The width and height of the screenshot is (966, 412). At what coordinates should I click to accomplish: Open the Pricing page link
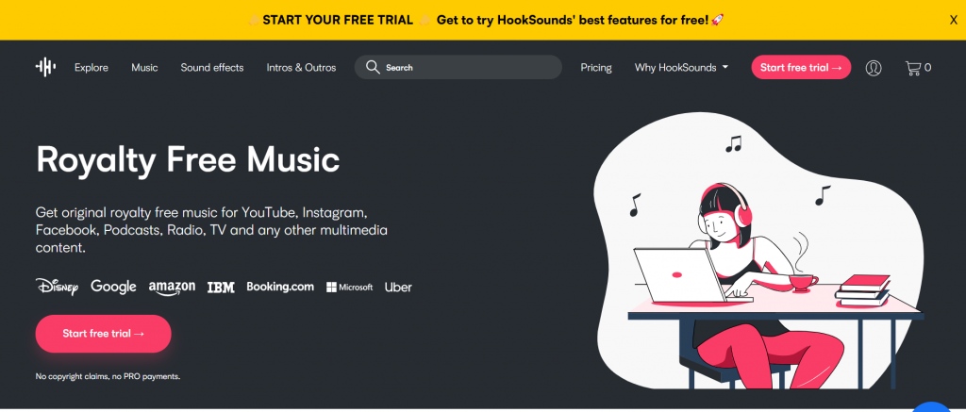pos(596,68)
